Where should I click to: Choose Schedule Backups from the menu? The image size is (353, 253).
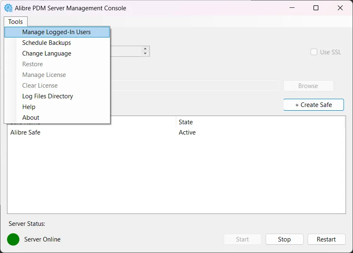pyautogui.click(x=57, y=43)
